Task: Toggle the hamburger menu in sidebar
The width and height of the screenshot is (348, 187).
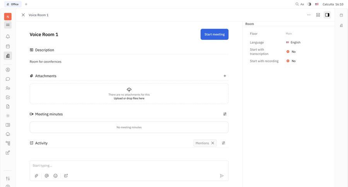Action: (8, 25)
